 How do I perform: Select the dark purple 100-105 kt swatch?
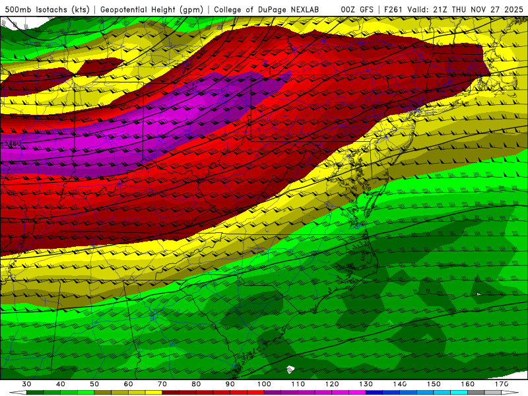[x=273, y=393]
